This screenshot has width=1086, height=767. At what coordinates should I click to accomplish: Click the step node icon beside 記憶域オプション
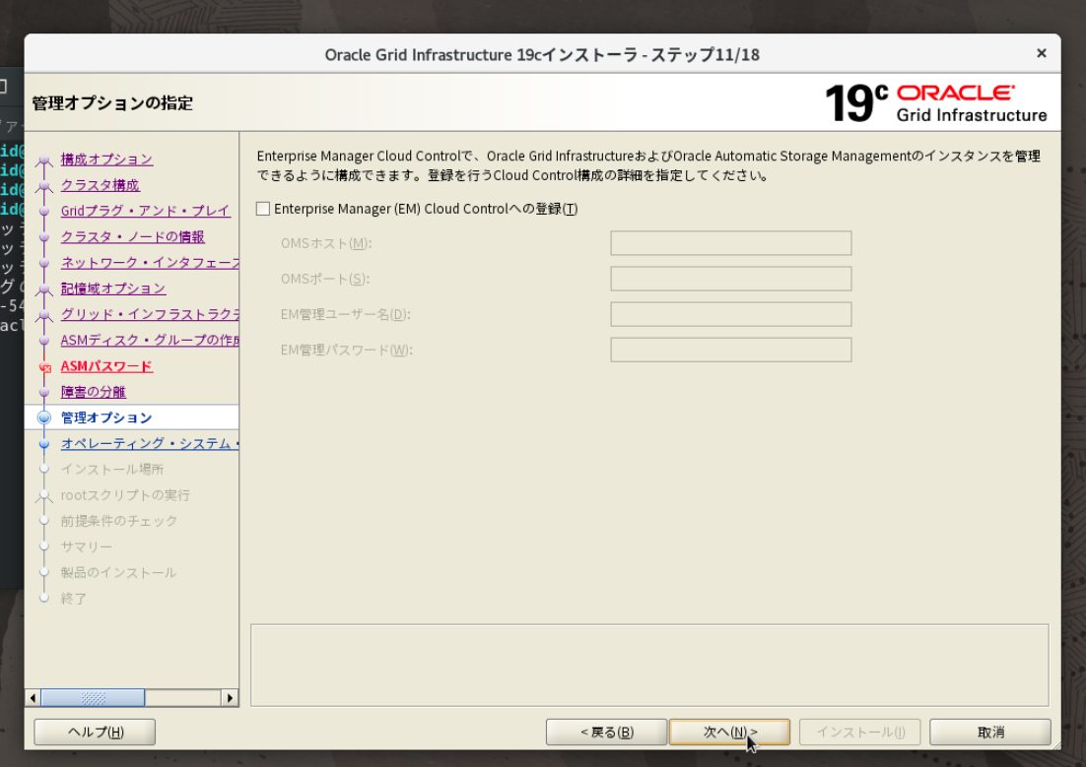(x=44, y=289)
